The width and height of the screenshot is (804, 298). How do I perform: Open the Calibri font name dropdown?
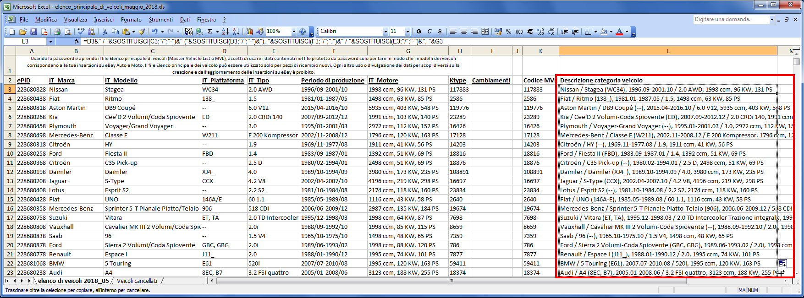[385, 32]
